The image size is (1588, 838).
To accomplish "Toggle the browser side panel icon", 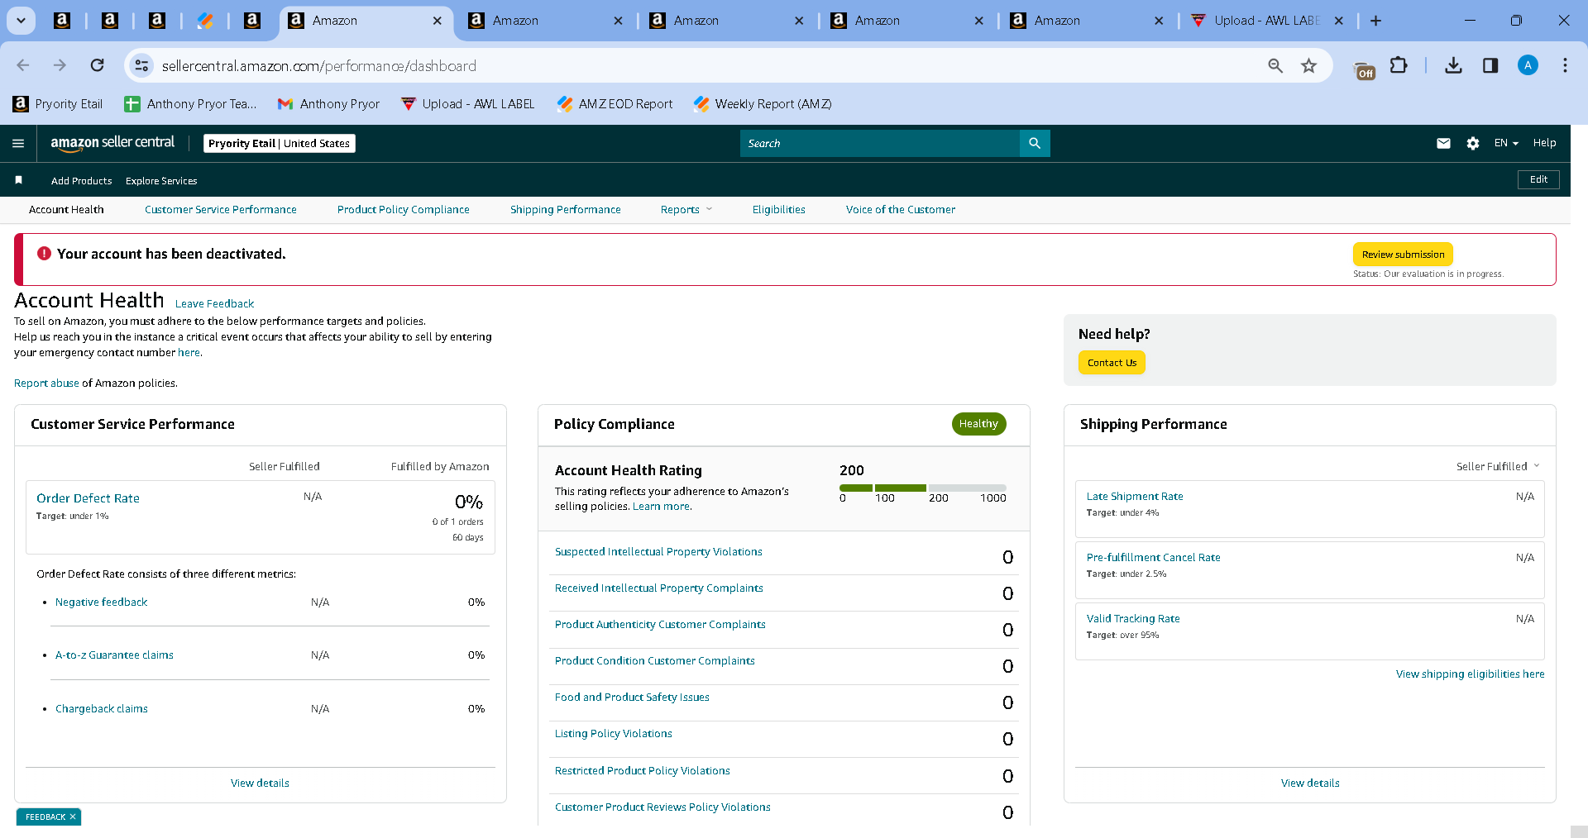I will click(1490, 65).
